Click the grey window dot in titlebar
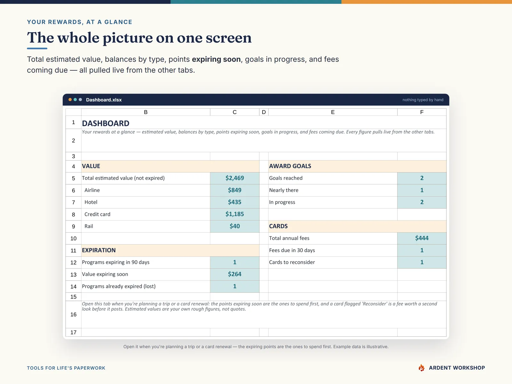The width and height of the screenshot is (512, 384). coord(80,100)
